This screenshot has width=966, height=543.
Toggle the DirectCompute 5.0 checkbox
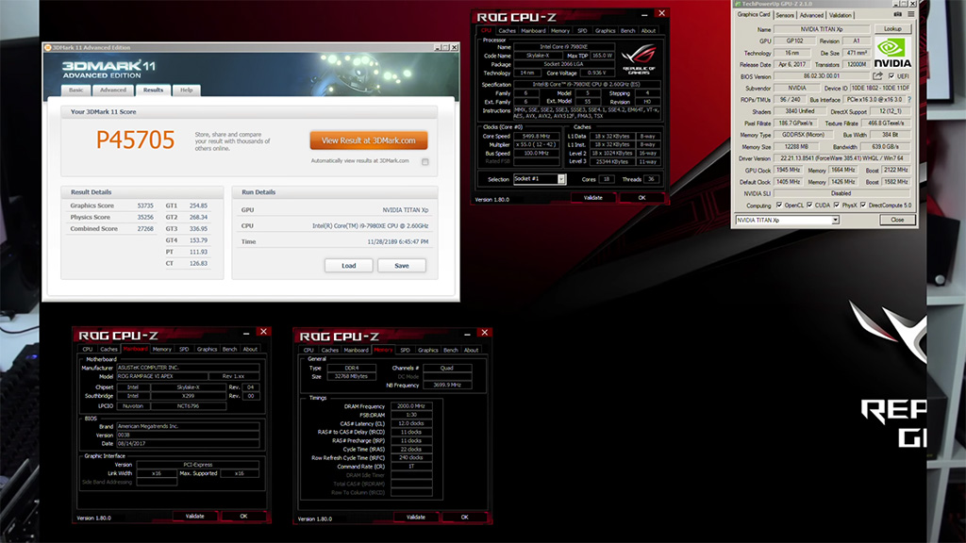click(862, 205)
